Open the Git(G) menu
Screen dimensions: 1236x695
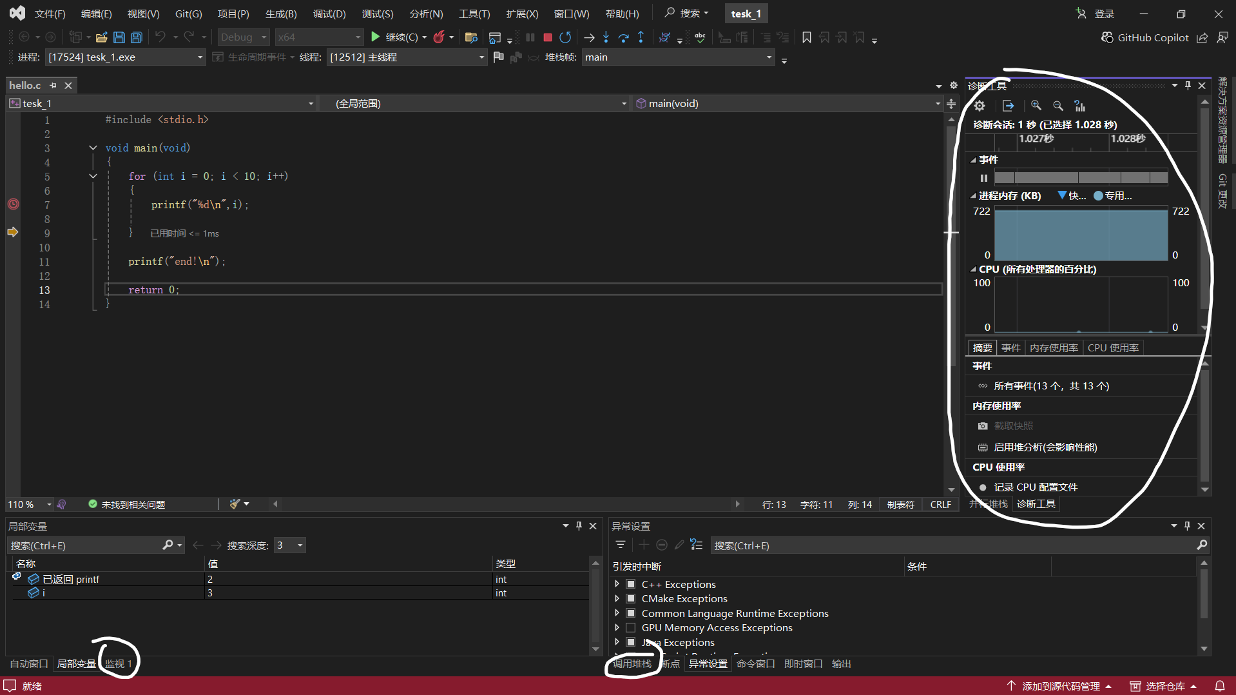(188, 14)
